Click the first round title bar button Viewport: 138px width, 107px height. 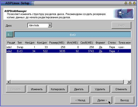tap(126, 3)
